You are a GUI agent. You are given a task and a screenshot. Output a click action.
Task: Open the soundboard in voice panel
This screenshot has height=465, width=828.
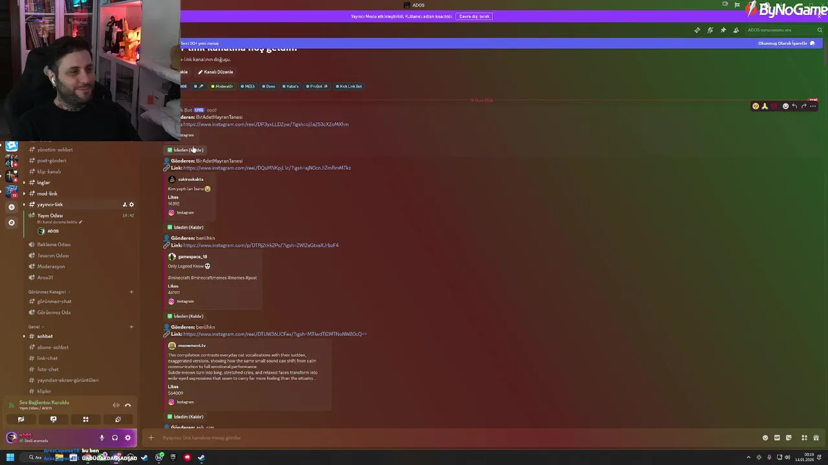coord(118,420)
